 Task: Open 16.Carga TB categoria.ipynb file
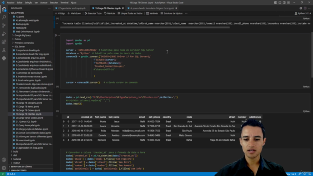pos(29,103)
